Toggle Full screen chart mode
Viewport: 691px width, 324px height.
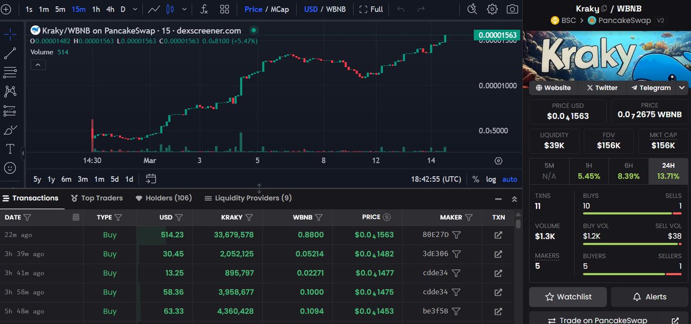pos(371,9)
